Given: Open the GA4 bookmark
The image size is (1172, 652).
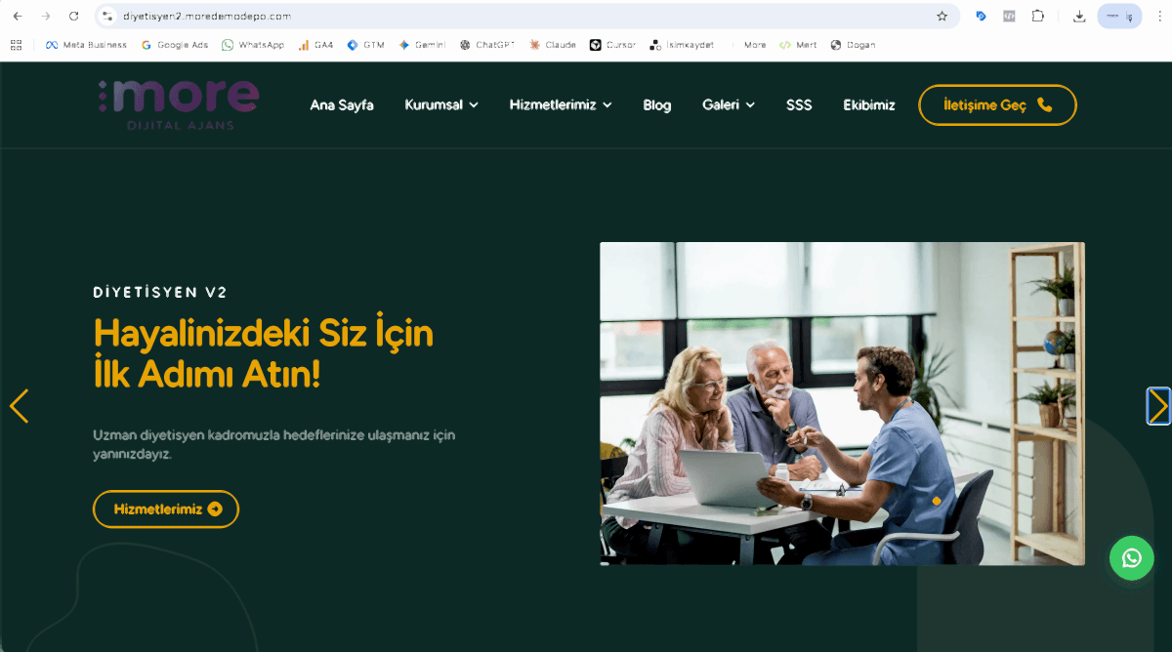Looking at the screenshot, I should 315,44.
